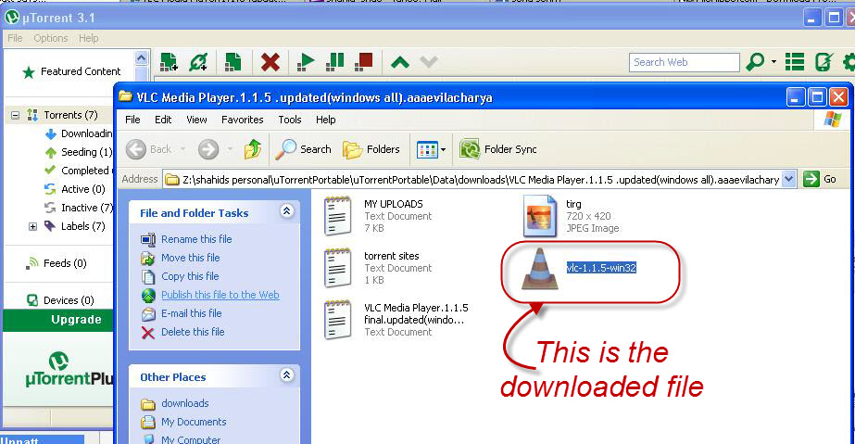The height and width of the screenshot is (444, 855).
Task: Open the Views dropdown button
Action: coord(431,149)
